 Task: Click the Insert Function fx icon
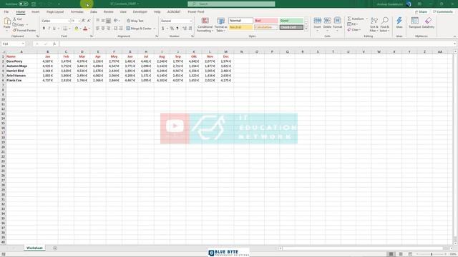pos(54,44)
